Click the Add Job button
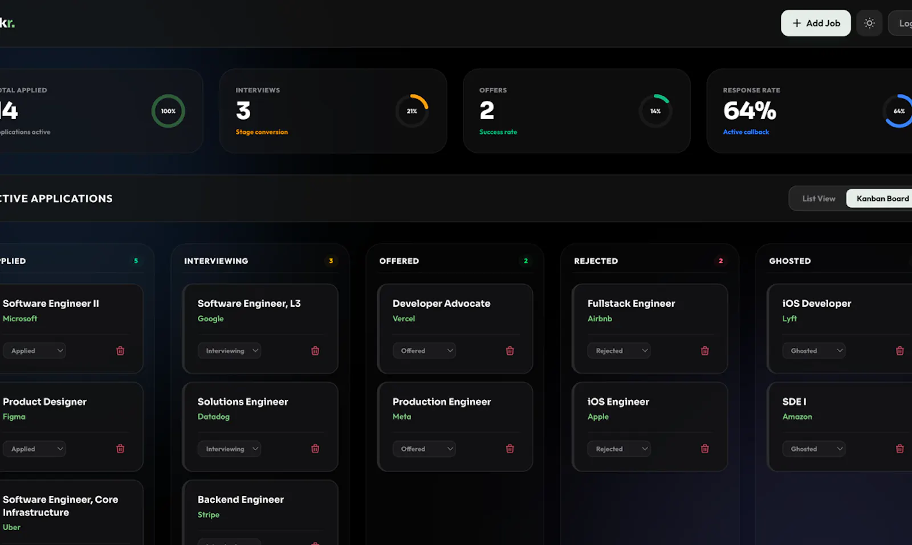This screenshot has height=545, width=912. (x=816, y=23)
